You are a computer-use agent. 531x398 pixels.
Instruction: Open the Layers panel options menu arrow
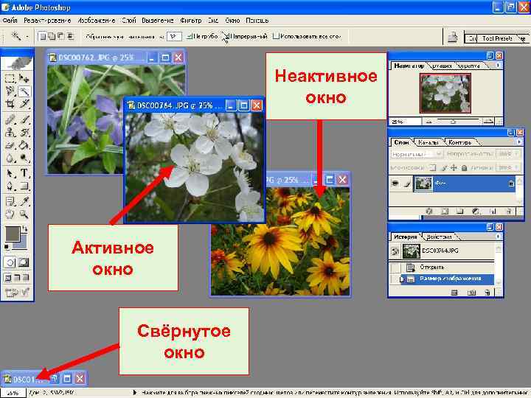[x=519, y=142]
